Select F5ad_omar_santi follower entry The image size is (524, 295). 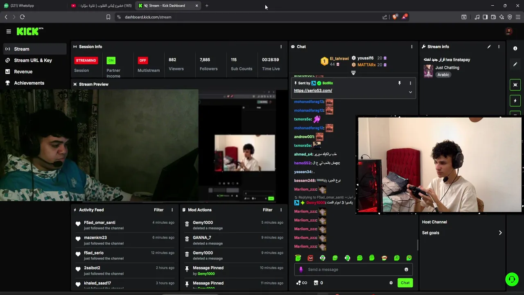click(125, 225)
